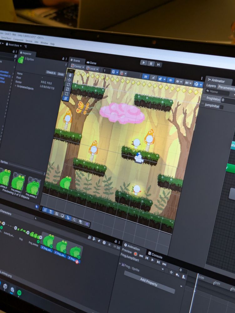Play the animation clip
235x313 pixels.
coord(152,260)
